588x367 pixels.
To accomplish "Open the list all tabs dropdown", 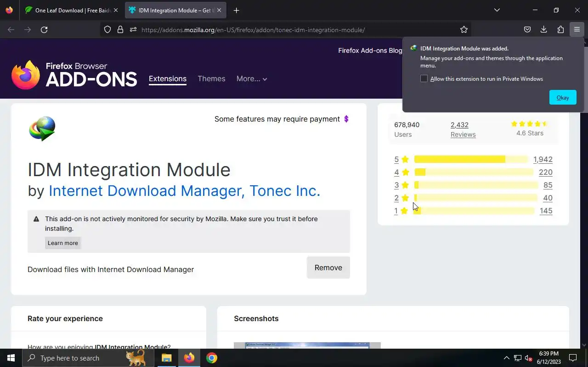I will click(497, 10).
